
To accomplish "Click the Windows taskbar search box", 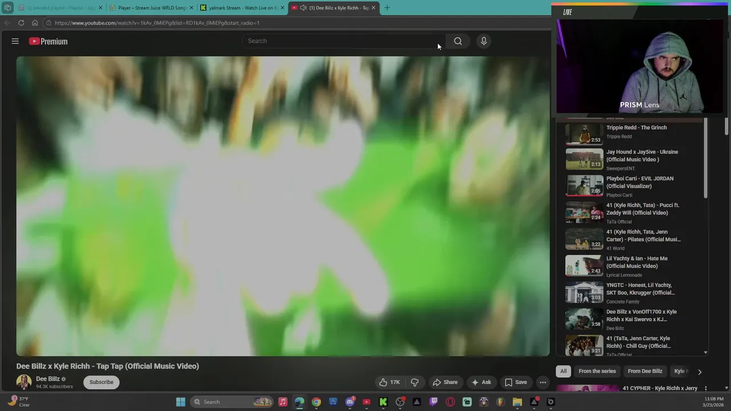I will (x=232, y=402).
